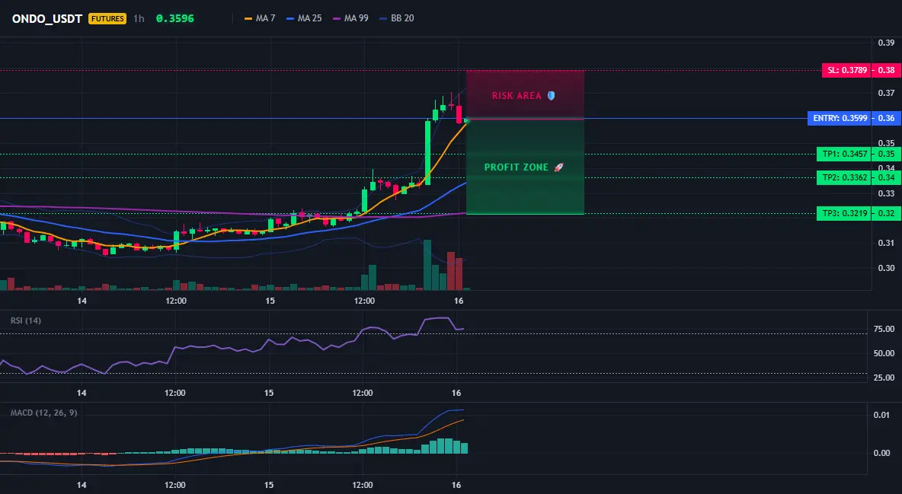Click the FUTURES badge
The image size is (902, 494).
click(x=107, y=18)
